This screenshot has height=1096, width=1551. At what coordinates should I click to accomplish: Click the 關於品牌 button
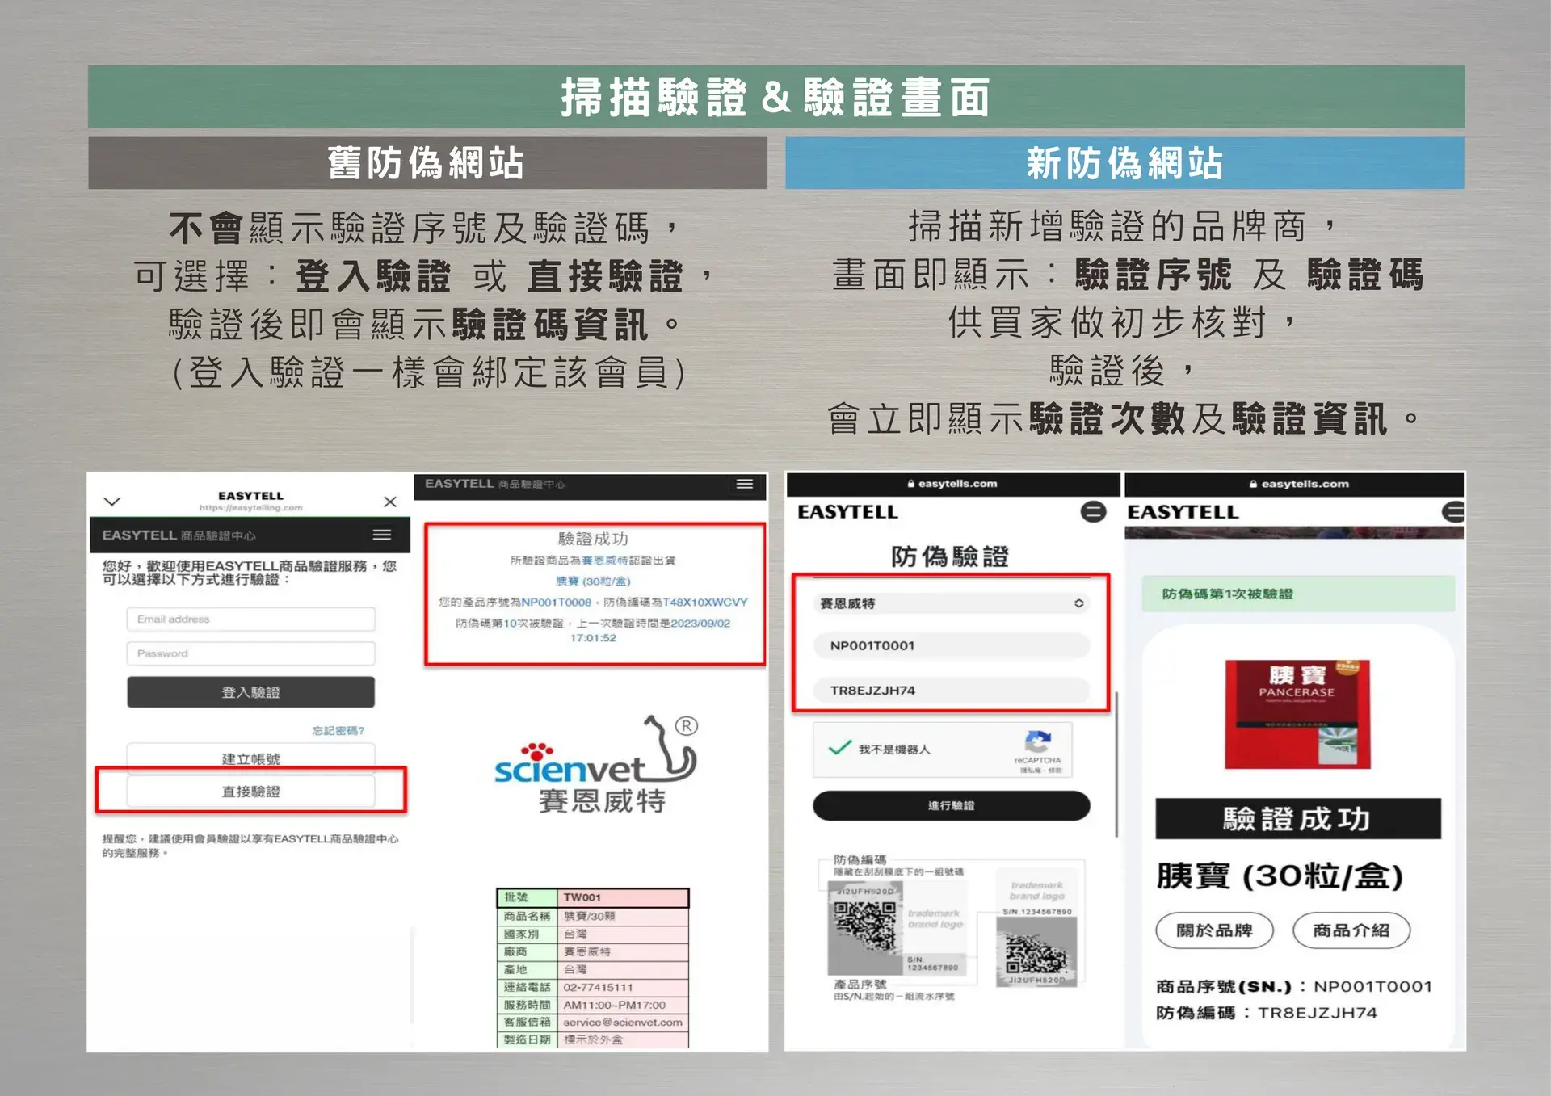click(x=1214, y=930)
